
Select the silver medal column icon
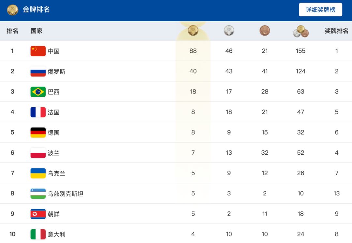229,31
